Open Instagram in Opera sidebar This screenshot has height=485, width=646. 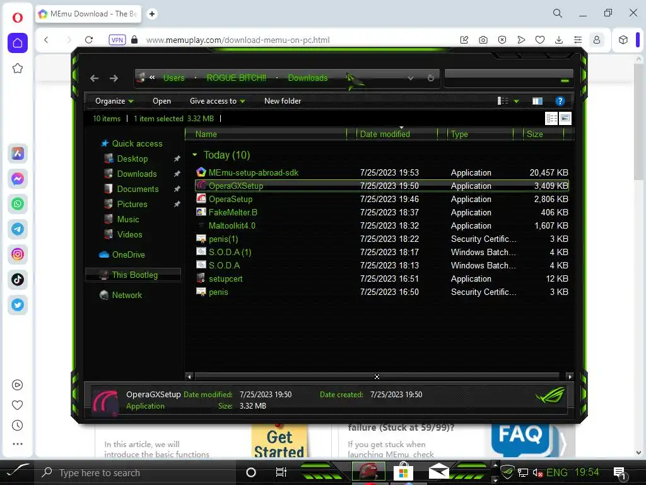17,254
